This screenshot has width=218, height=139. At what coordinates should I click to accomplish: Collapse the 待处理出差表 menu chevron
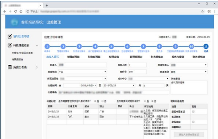pos(37,45)
